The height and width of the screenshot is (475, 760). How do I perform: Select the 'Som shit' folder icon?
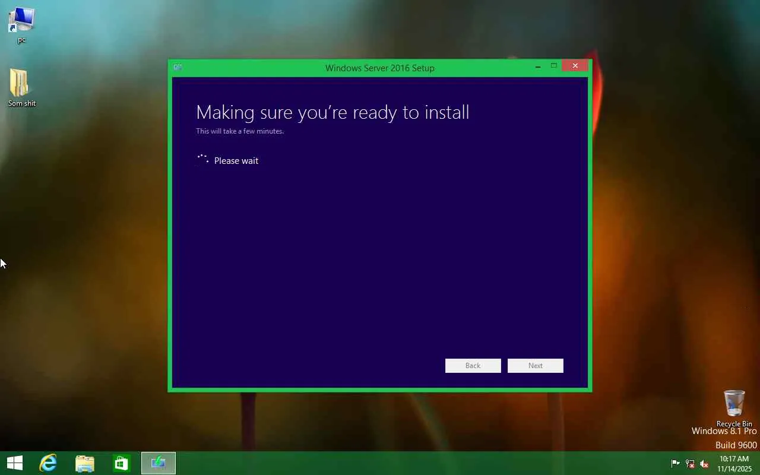click(21, 88)
